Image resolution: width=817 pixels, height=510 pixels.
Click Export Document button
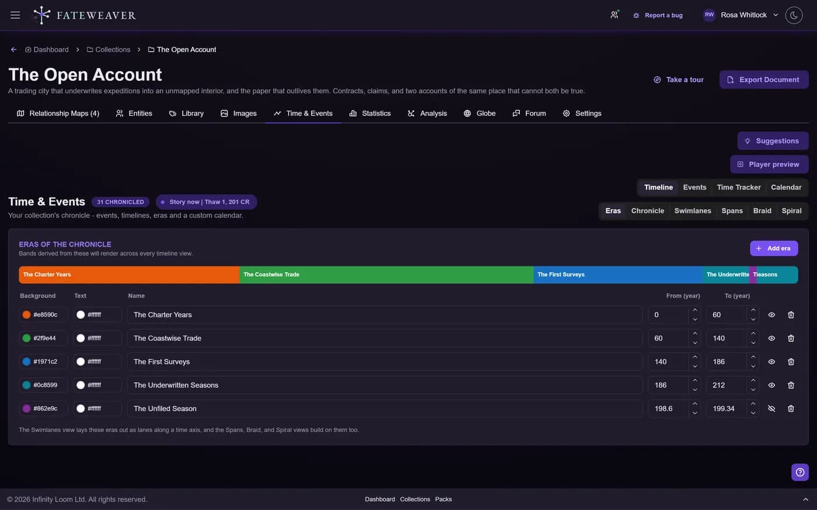pyautogui.click(x=764, y=80)
